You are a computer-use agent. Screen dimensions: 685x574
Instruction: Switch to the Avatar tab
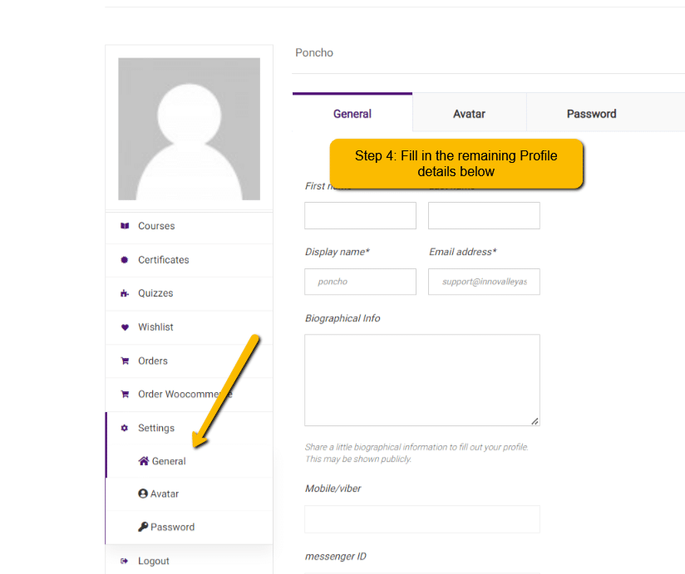469,114
